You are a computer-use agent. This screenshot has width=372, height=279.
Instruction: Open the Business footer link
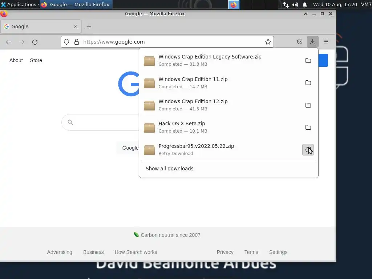pyautogui.click(x=93, y=252)
